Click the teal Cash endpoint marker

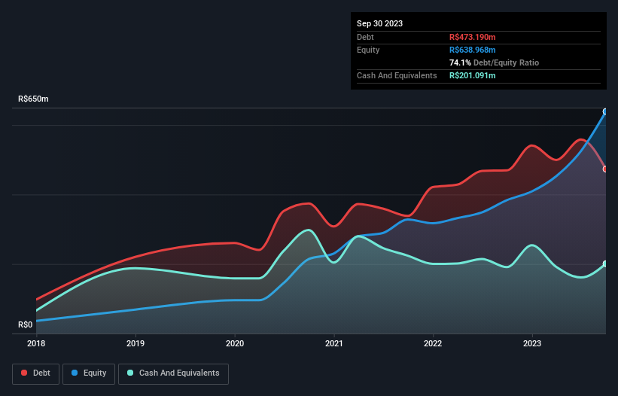point(605,263)
